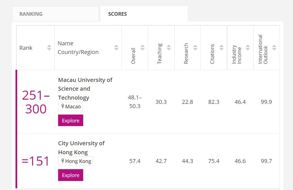The height and width of the screenshot is (190, 293).
Task: Sort the table by Overall score
Action: [x=143, y=48]
